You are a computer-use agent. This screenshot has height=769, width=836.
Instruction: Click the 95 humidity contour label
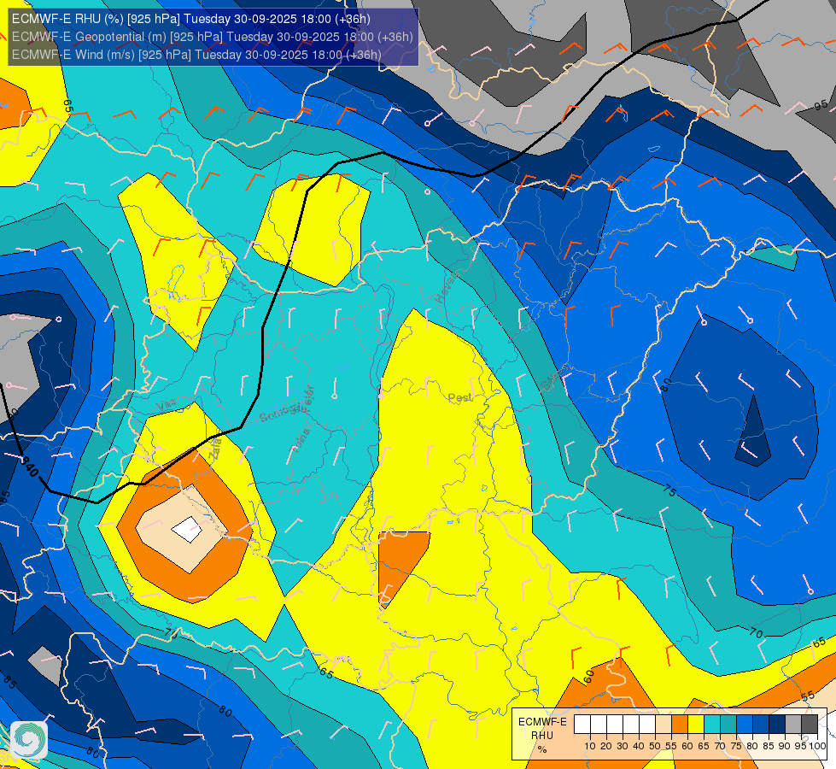[821, 105]
